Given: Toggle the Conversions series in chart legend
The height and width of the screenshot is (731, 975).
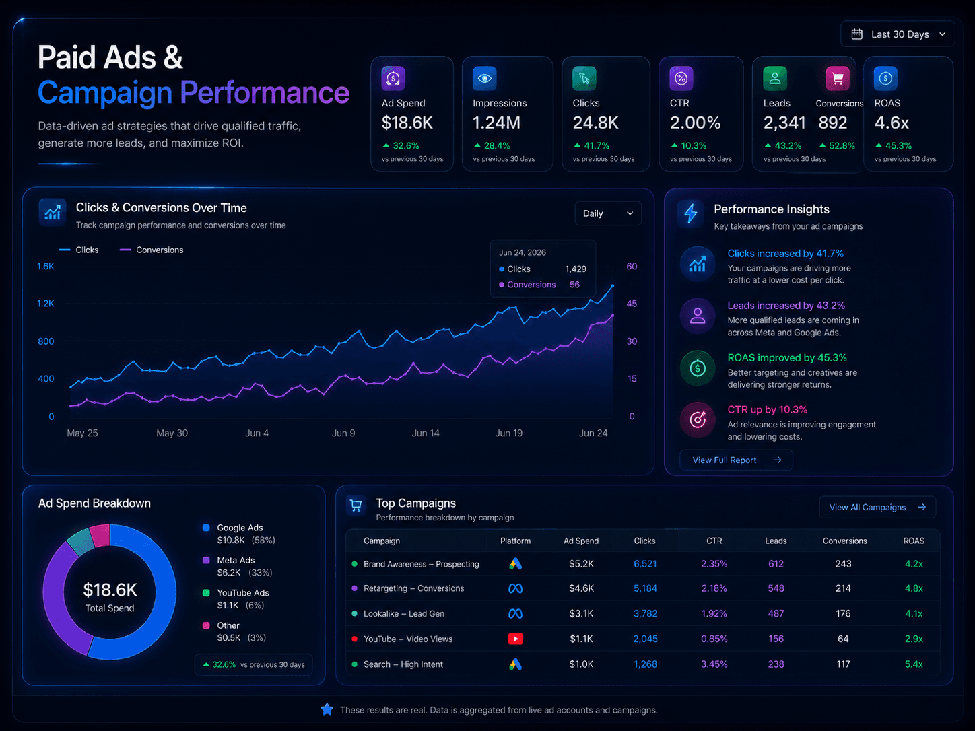Looking at the screenshot, I should click(152, 250).
